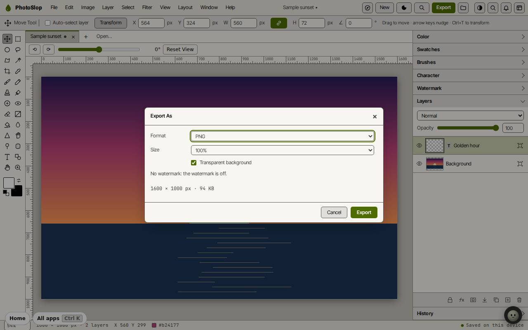Viewport: 528px width, 330px height.
Task: Click the Reset View button
Action: (x=180, y=49)
